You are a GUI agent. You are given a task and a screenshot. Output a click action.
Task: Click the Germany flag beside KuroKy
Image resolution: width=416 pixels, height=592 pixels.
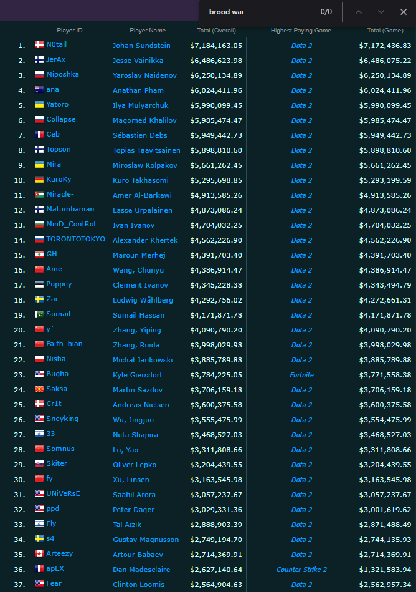tap(39, 179)
